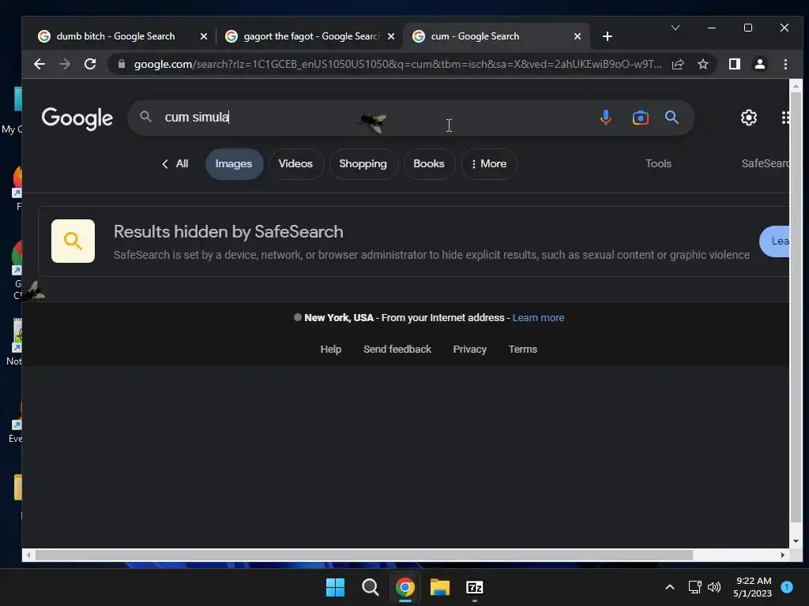
Task: Open the SafeSearch setting
Action: (765, 164)
